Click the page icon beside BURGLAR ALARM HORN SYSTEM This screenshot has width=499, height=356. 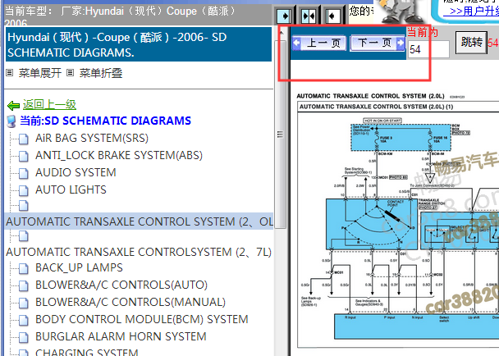pos(23,337)
